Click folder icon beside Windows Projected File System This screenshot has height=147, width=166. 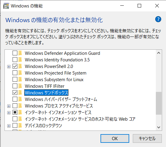[x=20, y=73]
